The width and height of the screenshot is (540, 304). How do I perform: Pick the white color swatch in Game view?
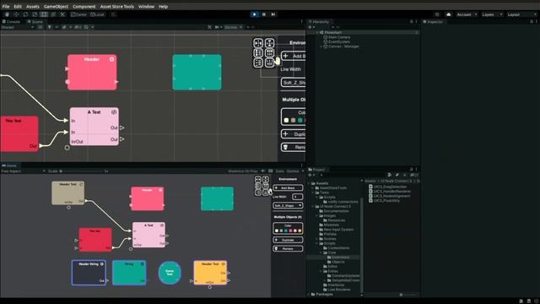coord(277,231)
